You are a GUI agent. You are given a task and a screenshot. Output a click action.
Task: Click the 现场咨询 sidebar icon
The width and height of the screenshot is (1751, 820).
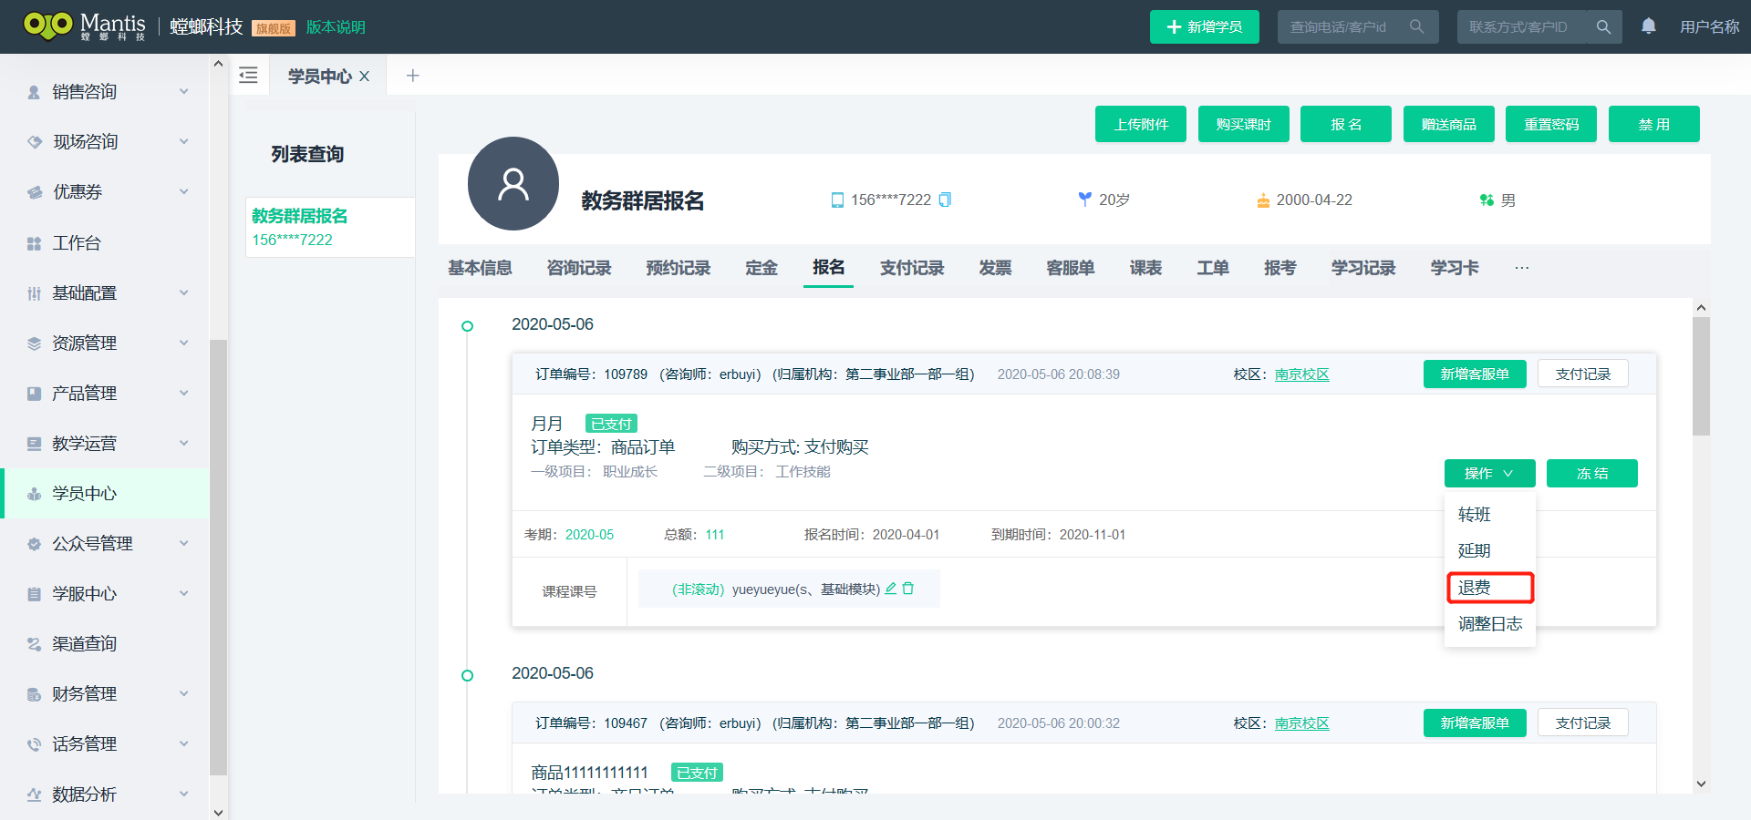coord(34,142)
